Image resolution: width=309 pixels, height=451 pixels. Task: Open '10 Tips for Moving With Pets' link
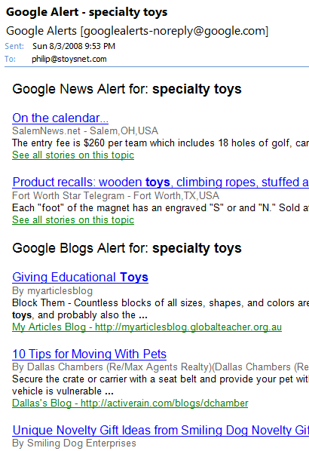point(90,354)
